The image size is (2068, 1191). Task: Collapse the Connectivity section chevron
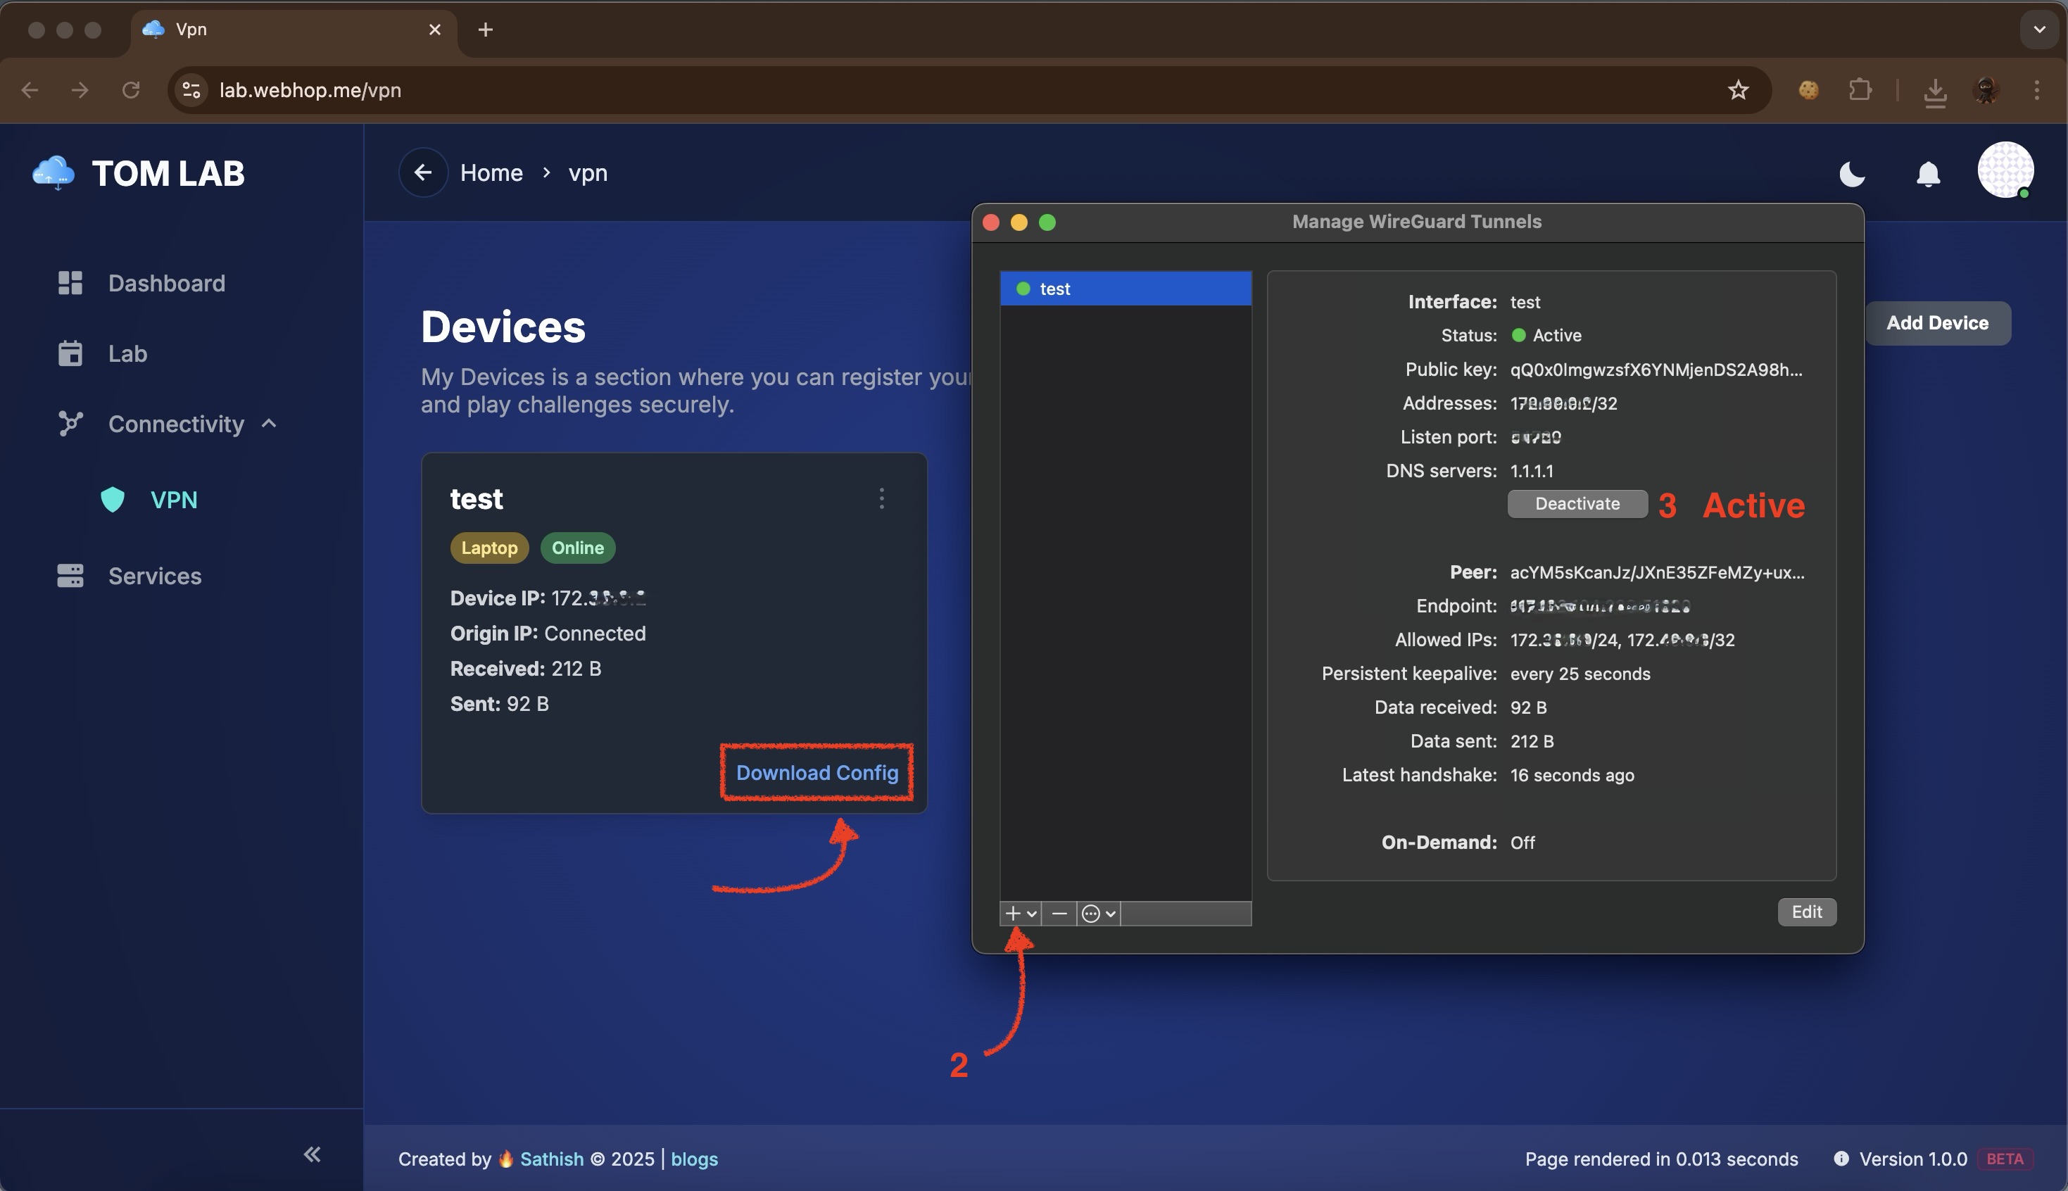click(x=270, y=424)
